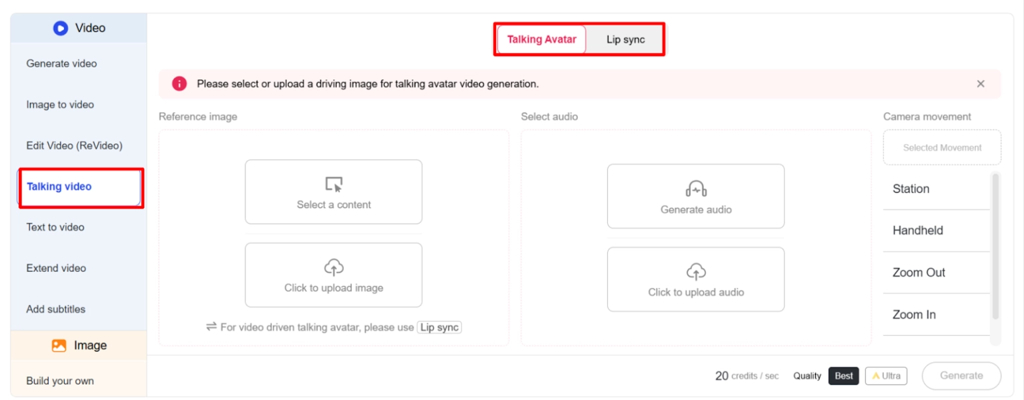Select the Handheld camera movement
Viewport: 1024px width, 400px height.
918,231
